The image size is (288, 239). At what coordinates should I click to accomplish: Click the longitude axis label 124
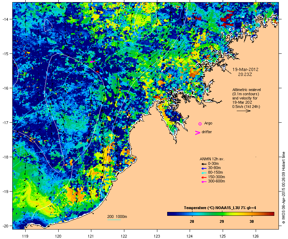point(190,236)
